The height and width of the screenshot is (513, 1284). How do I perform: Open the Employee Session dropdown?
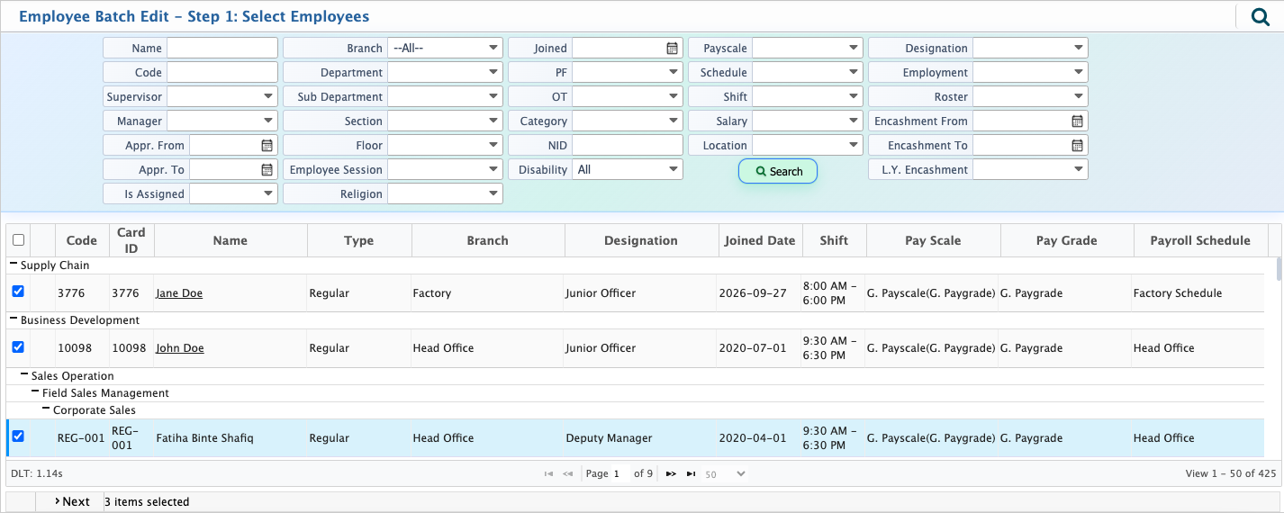(x=445, y=169)
